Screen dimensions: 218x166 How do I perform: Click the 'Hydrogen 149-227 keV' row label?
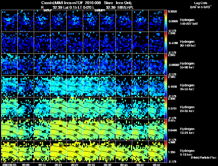[x=189, y=22]
